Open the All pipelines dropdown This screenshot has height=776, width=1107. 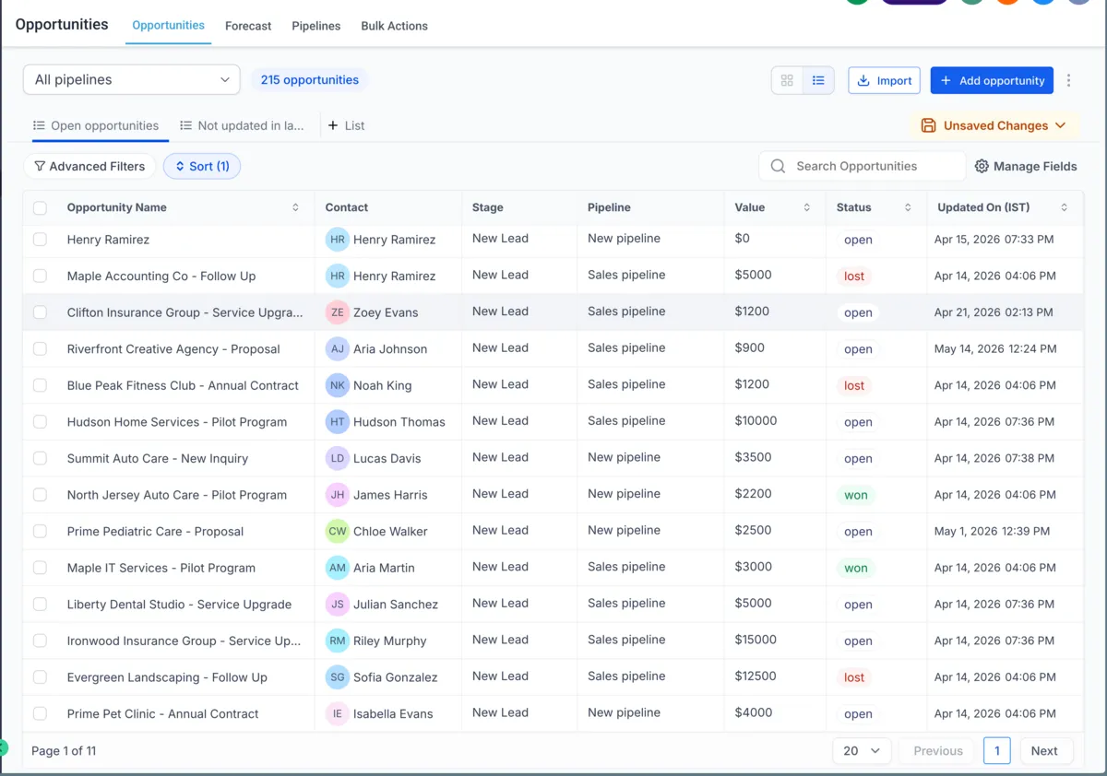click(x=132, y=80)
